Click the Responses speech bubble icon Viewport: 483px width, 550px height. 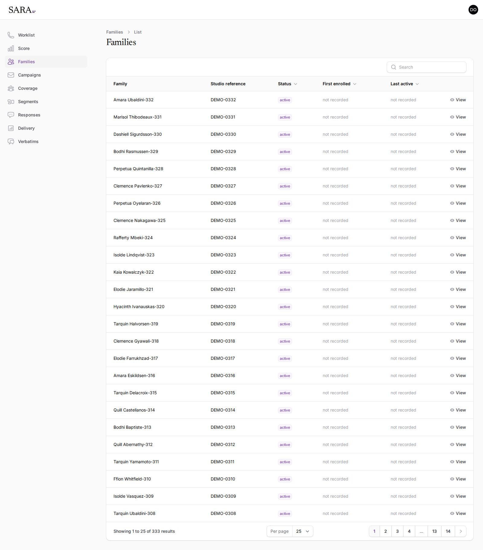(x=11, y=115)
